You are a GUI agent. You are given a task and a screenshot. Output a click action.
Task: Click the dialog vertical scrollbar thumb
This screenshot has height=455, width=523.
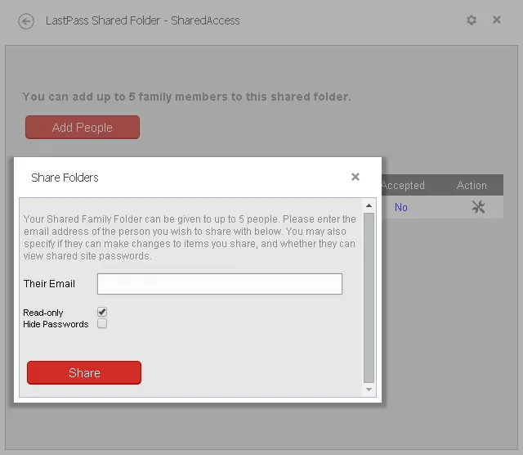(369, 298)
